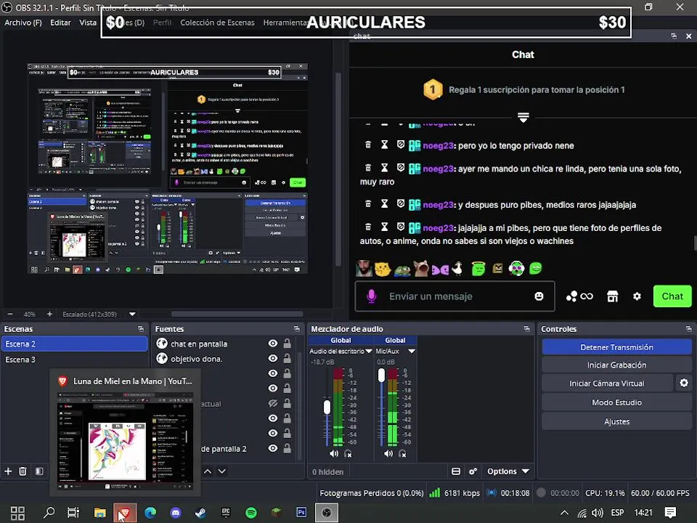Screen dimensions: 697x523
Task: Open the Colección de Escenas menu
Action: pos(217,23)
